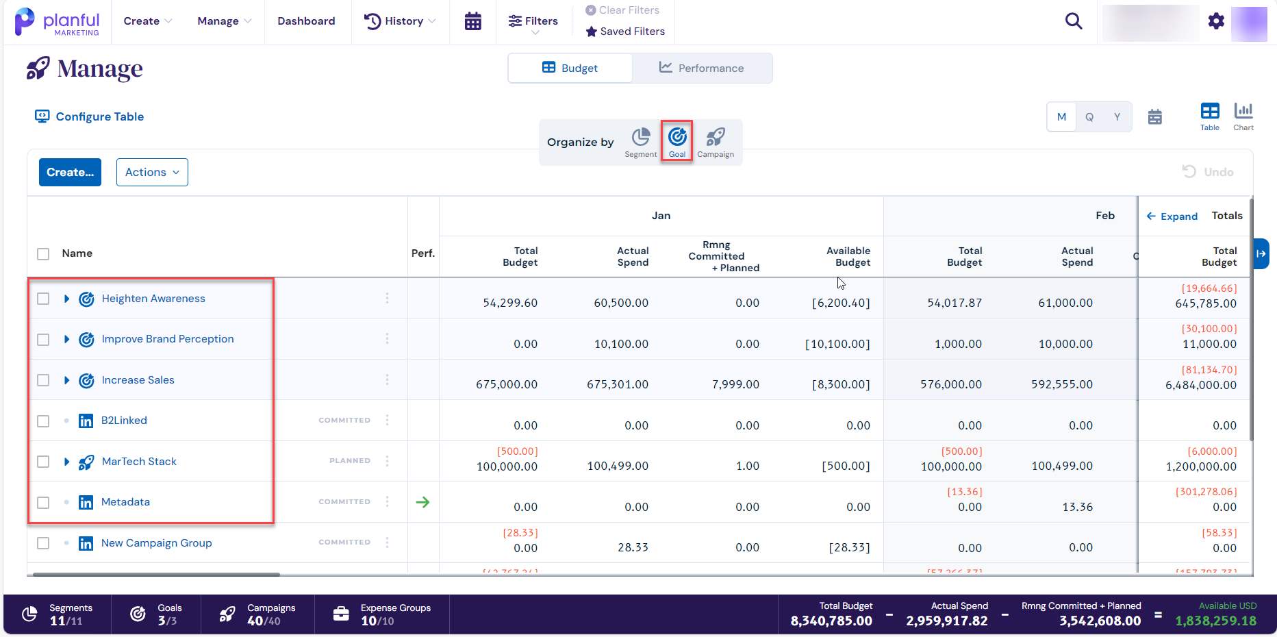
Task: Open the Increase Sales goal link
Action: pos(138,380)
